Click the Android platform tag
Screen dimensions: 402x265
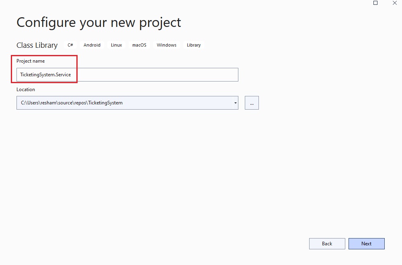92,45
